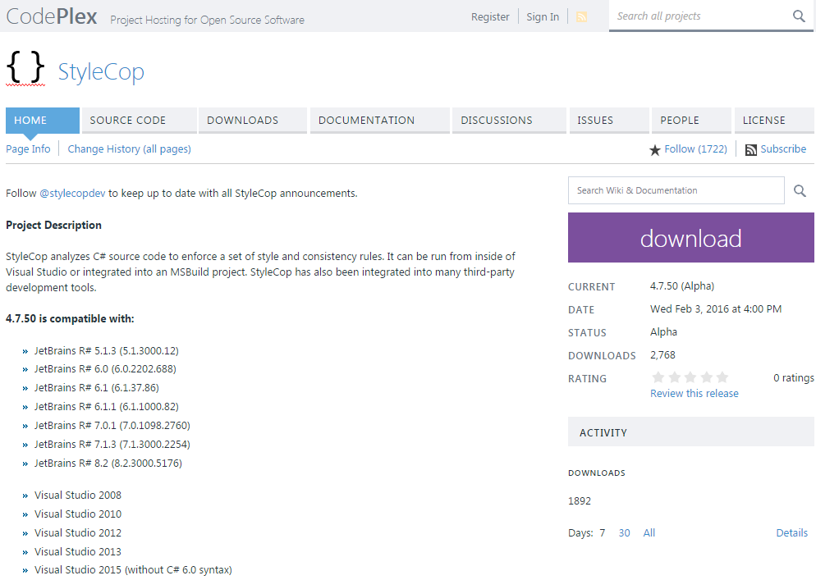Open the DOCUMENTATION tab

(380, 120)
